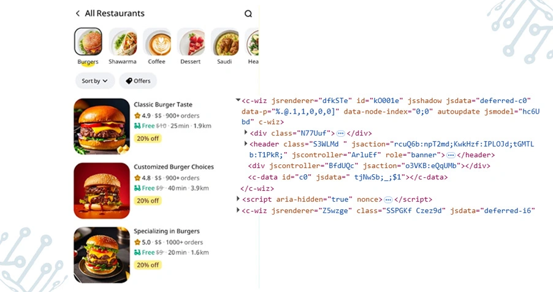Go back using the arrow beside All Restaurants
Screen dimensions: 553x292
pyautogui.click(x=78, y=13)
